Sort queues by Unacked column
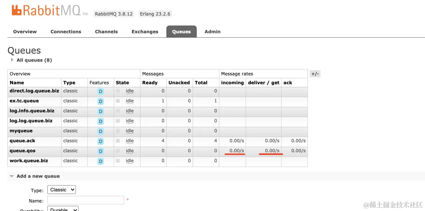The image size is (425, 211). click(179, 83)
